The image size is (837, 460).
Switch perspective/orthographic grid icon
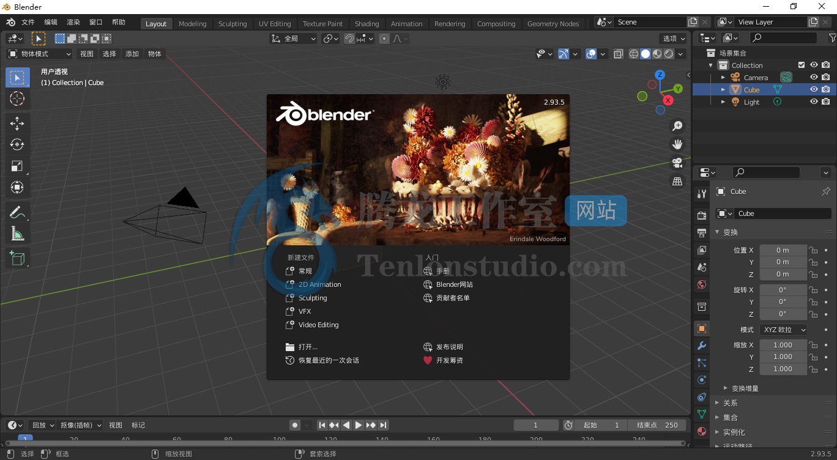pyautogui.click(x=677, y=181)
